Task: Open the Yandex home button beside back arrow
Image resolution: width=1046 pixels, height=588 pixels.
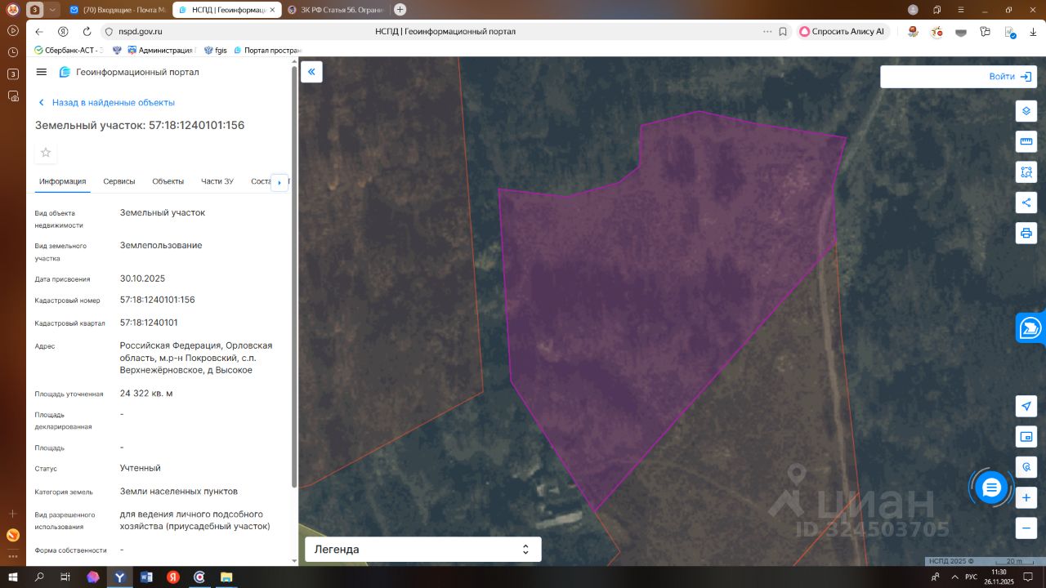Action: [63, 32]
